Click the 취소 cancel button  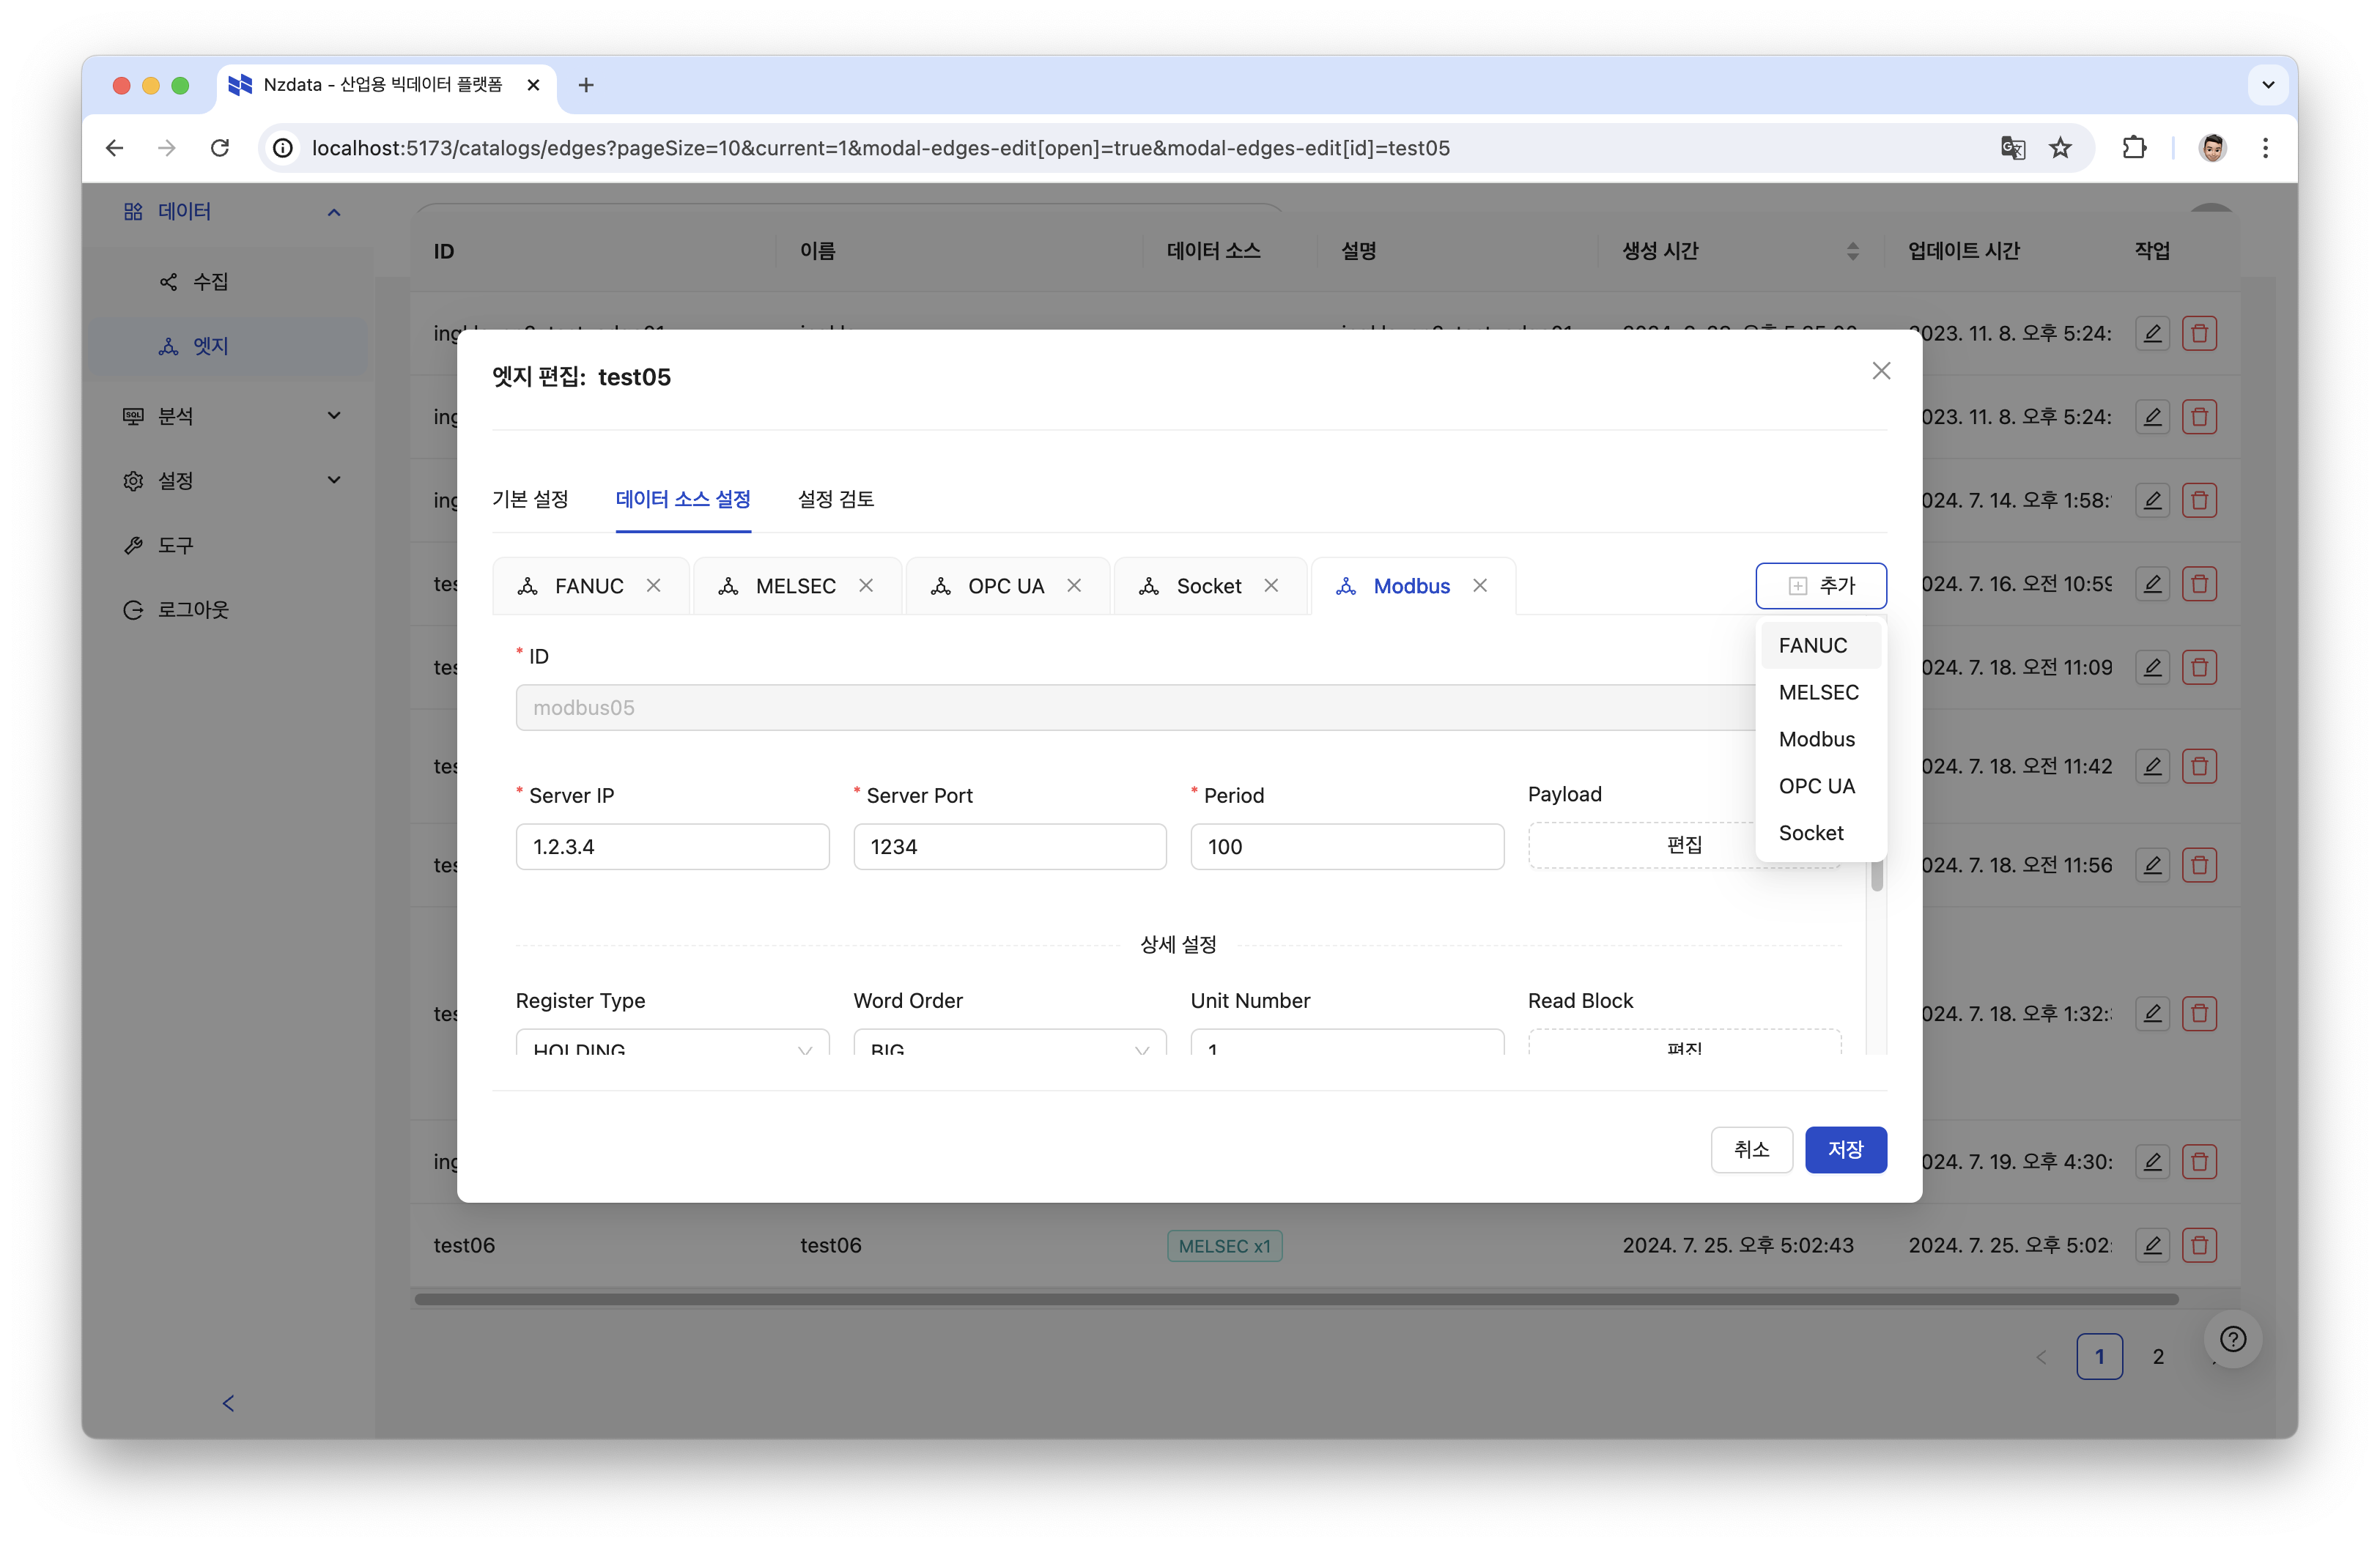(x=1751, y=1149)
